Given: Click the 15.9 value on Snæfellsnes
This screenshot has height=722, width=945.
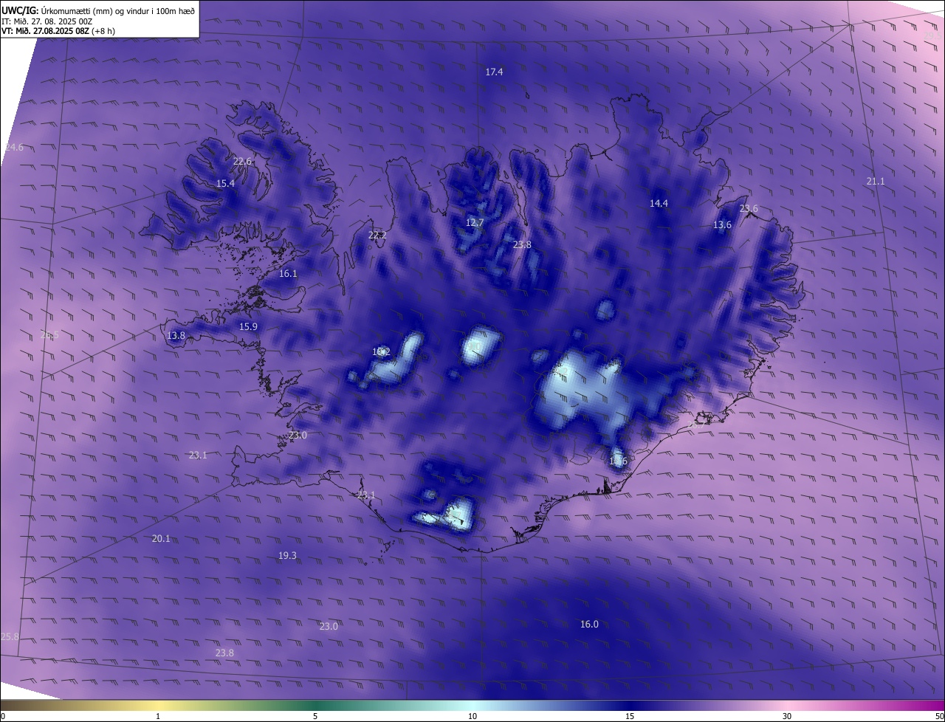Looking at the screenshot, I should point(248,326).
